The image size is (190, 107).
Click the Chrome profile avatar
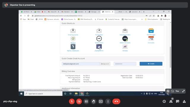pyautogui.click(x=165, y=16)
